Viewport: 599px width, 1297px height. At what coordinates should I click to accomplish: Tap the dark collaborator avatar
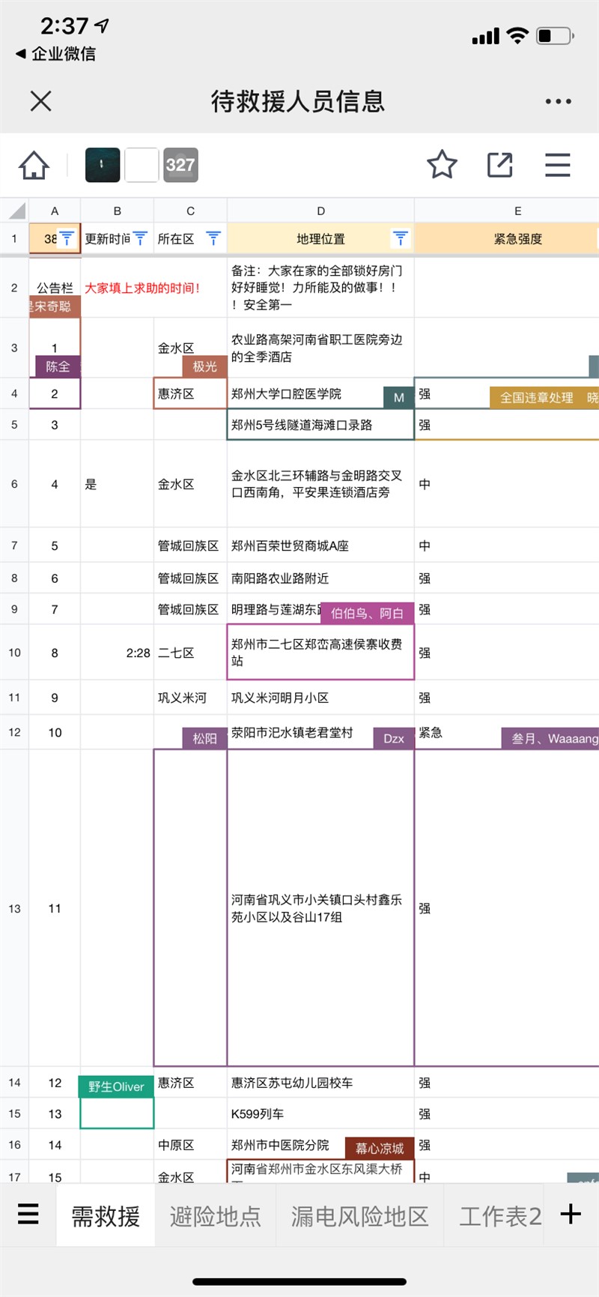point(103,165)
